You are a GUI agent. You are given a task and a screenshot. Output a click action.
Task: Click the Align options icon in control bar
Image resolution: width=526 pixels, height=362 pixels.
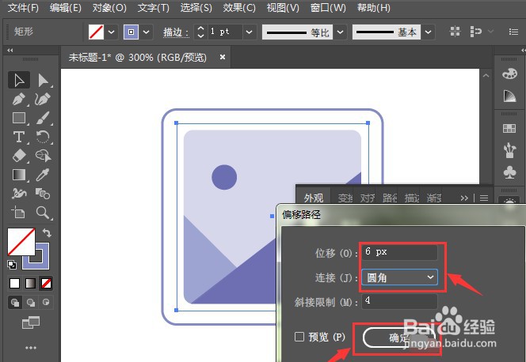(x=475, y=32)
